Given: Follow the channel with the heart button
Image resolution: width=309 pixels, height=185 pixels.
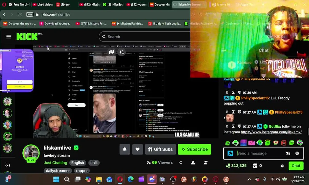Looking at the screenshot, I should pos(138,149).
